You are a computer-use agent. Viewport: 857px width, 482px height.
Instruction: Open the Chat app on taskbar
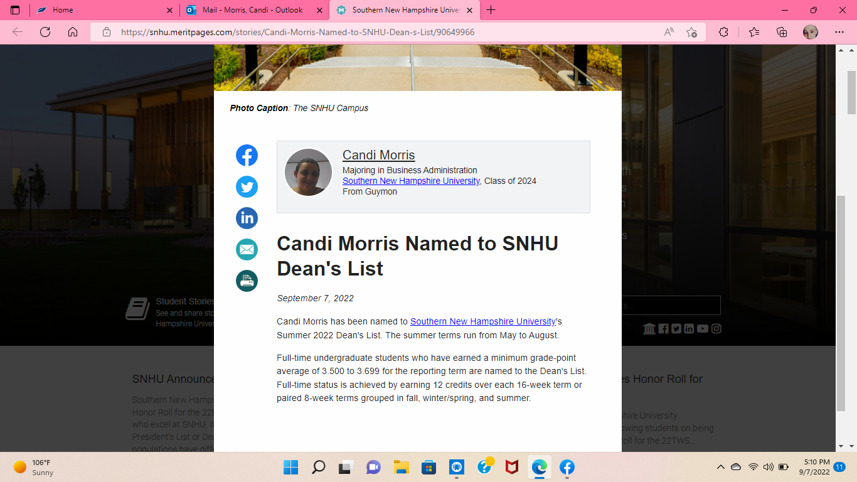pos(374,467)
